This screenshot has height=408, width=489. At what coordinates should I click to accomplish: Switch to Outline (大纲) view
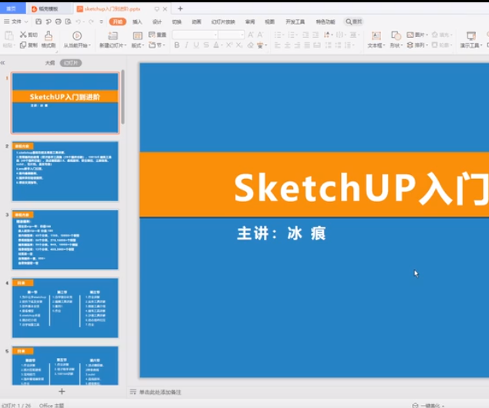pyautogui.click(x=50, y=63)
